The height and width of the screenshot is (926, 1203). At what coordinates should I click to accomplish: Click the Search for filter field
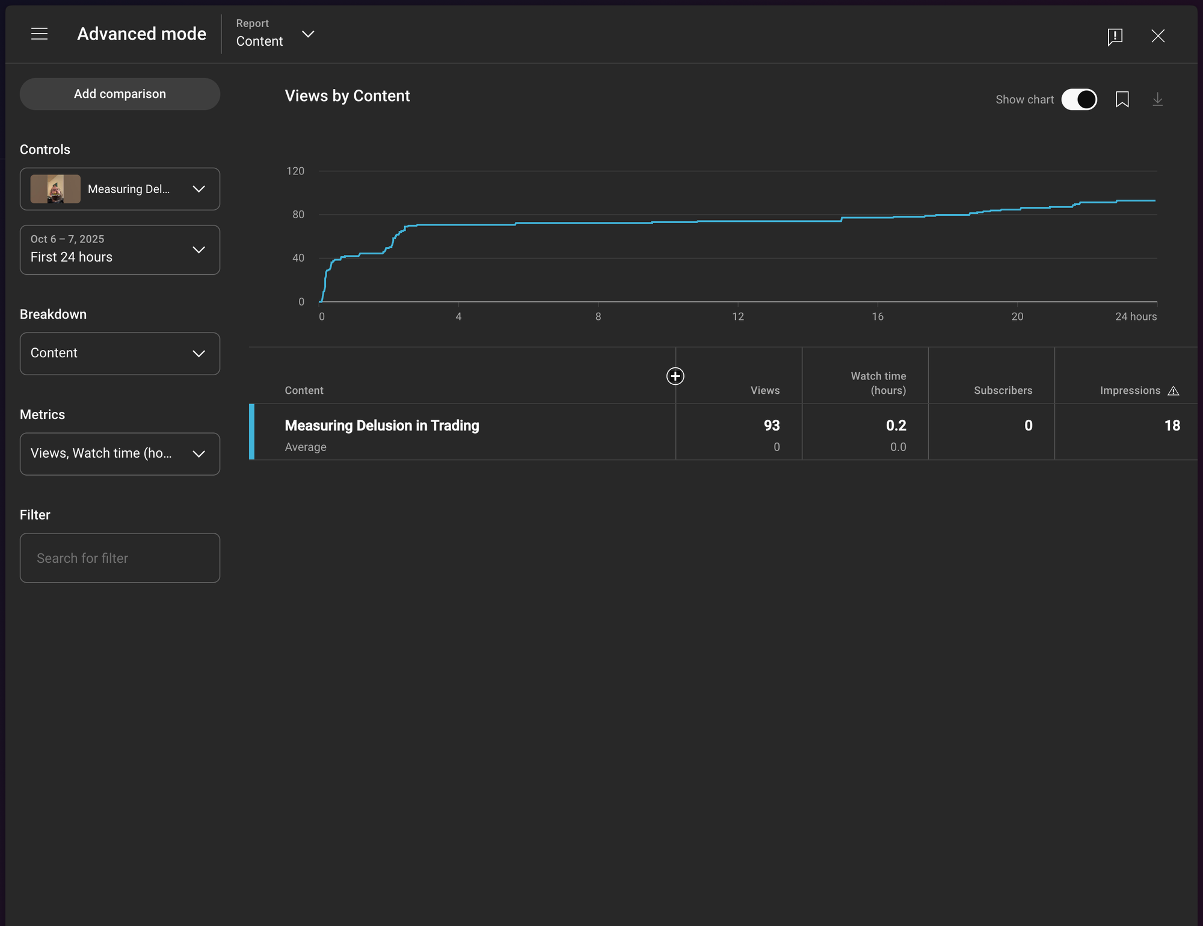click(120, 558)
